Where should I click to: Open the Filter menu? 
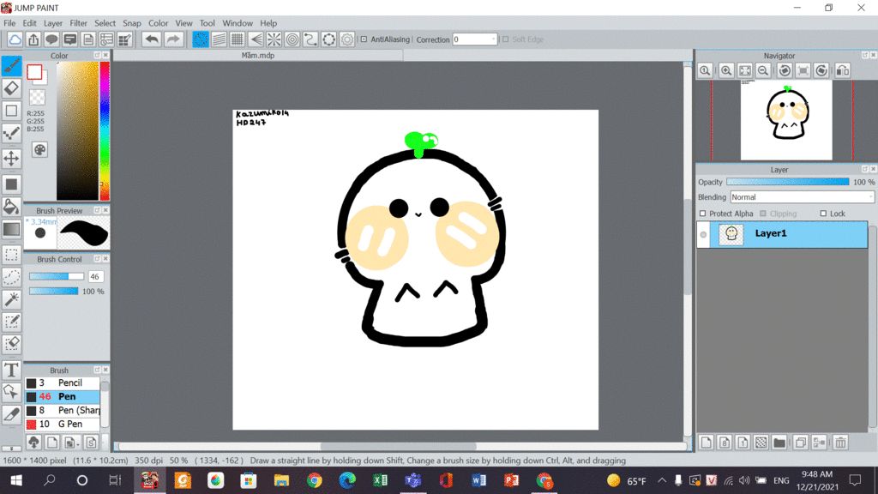tap(78, 23)
